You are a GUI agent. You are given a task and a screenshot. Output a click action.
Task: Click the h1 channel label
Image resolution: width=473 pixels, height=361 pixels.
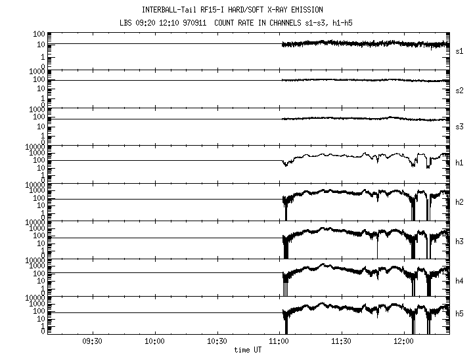[x=459, y=162]
